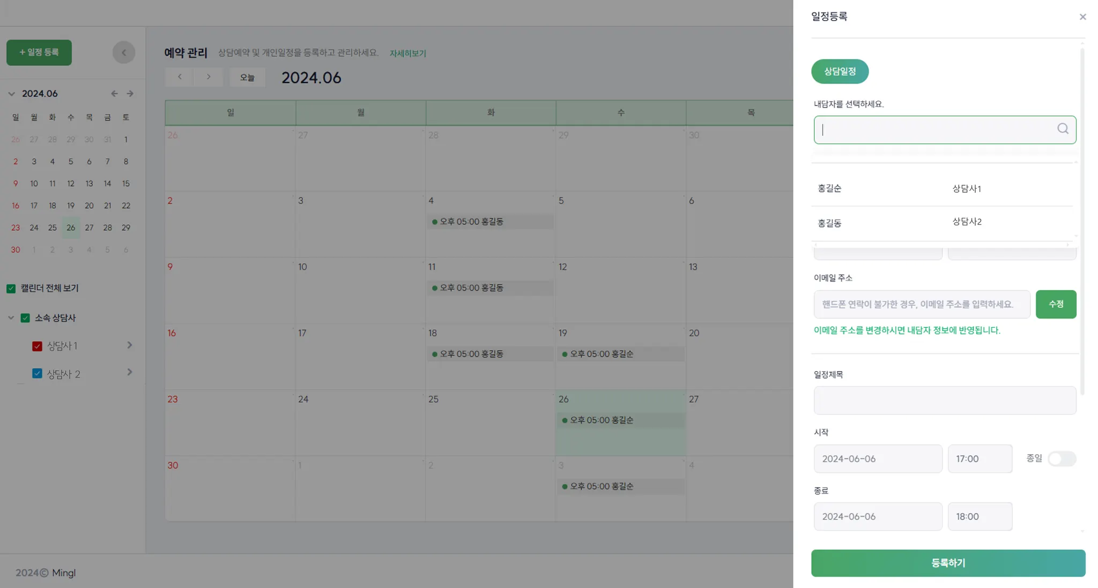Open 상담사 2 options arrow
1098x588 pixels.
point(129,372)
